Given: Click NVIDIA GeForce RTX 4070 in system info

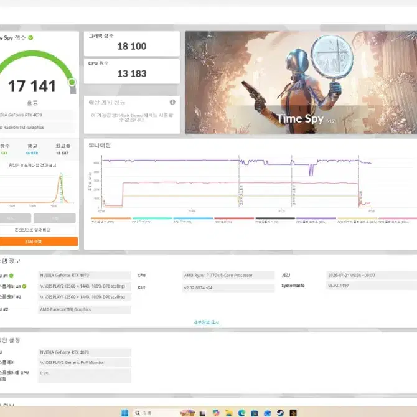Looking at the screenshot, I should click(85, 275).
